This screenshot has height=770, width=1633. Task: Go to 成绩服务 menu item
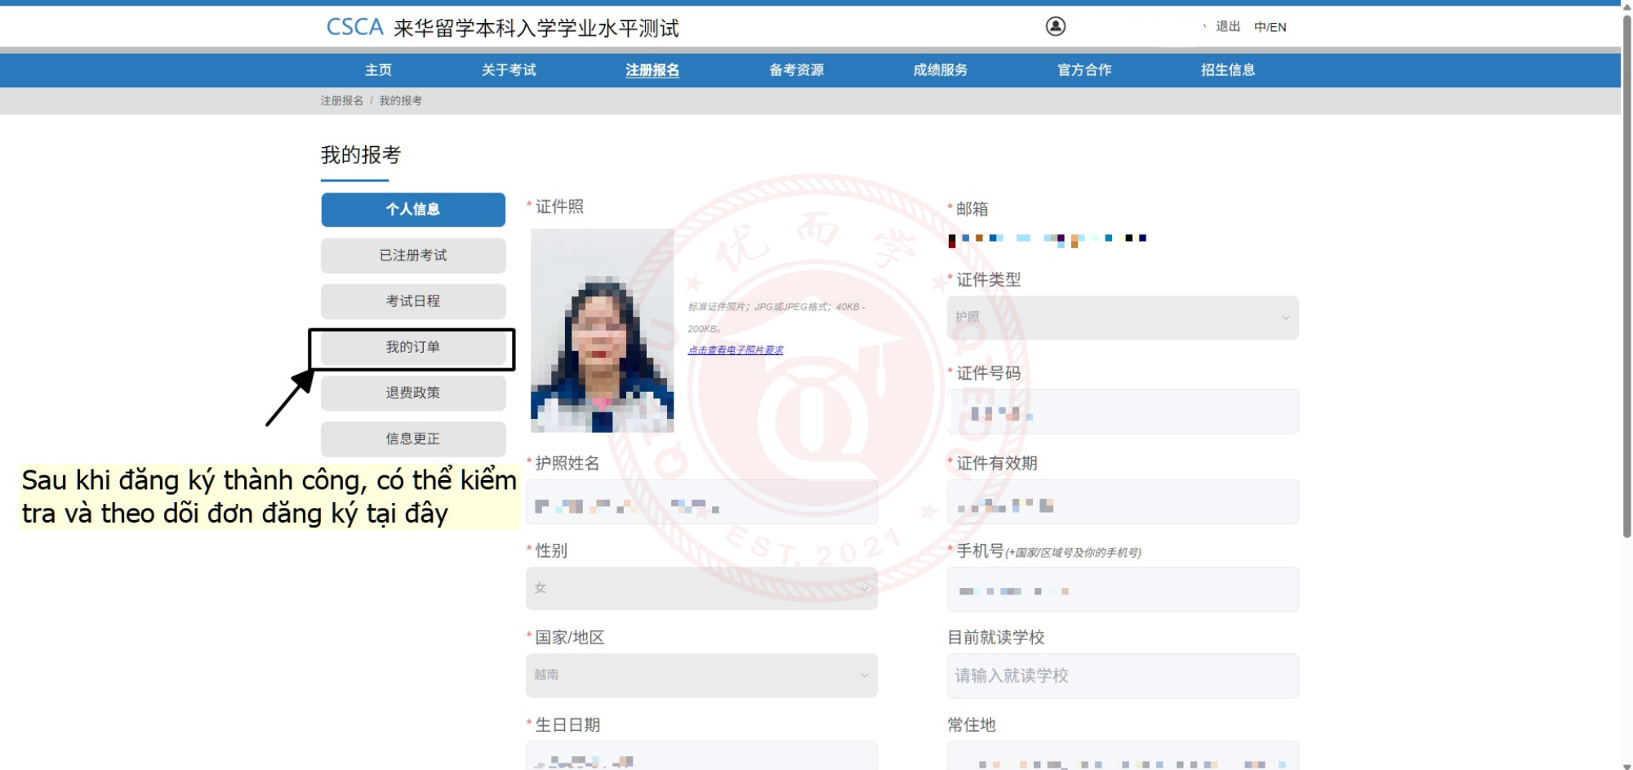[940, 70]
